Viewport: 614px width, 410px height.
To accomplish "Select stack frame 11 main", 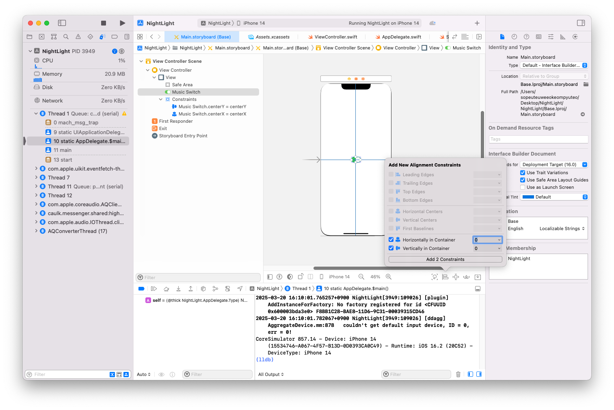I will (62, 150).
